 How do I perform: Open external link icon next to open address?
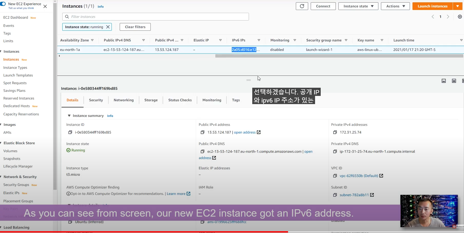coord(259,132)
